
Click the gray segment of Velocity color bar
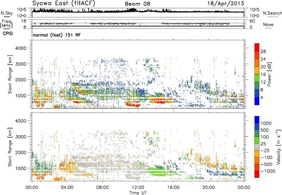pos(257,147)
